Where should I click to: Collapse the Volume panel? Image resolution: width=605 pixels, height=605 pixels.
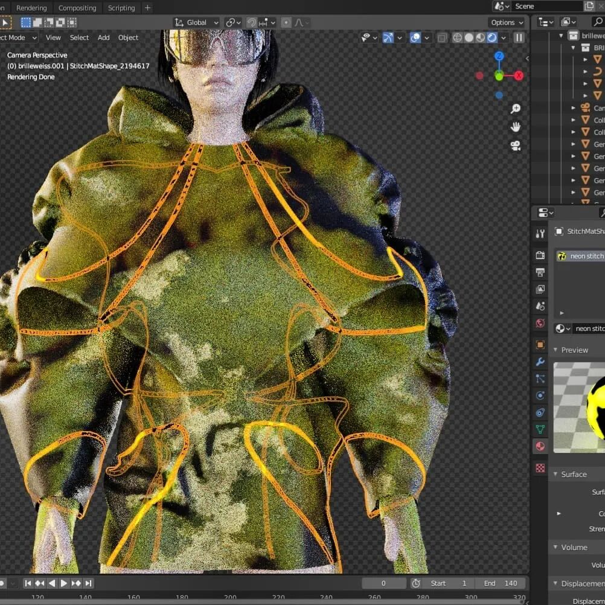[x=555, y=547]
